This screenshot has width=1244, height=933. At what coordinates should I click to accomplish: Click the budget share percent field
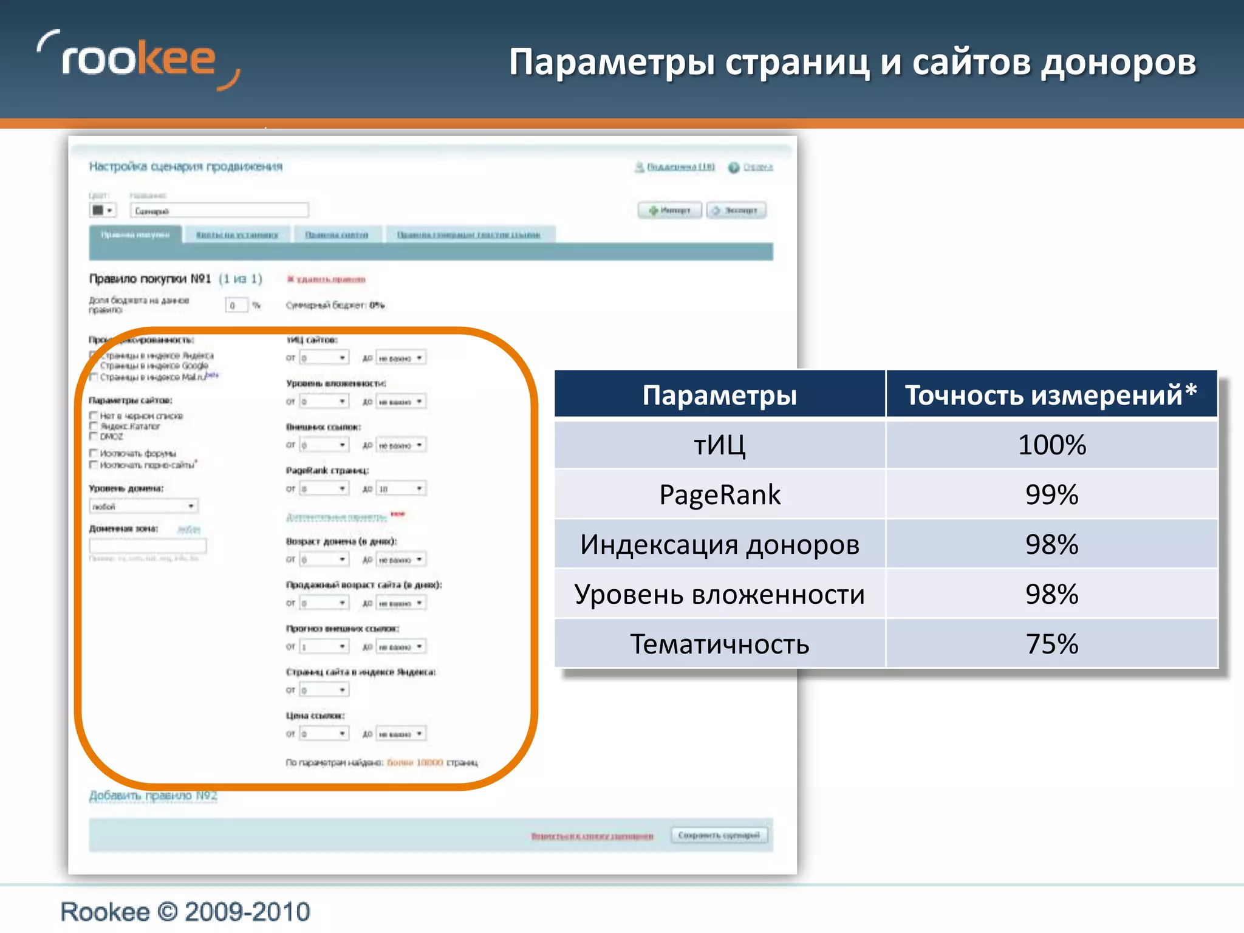237,305
